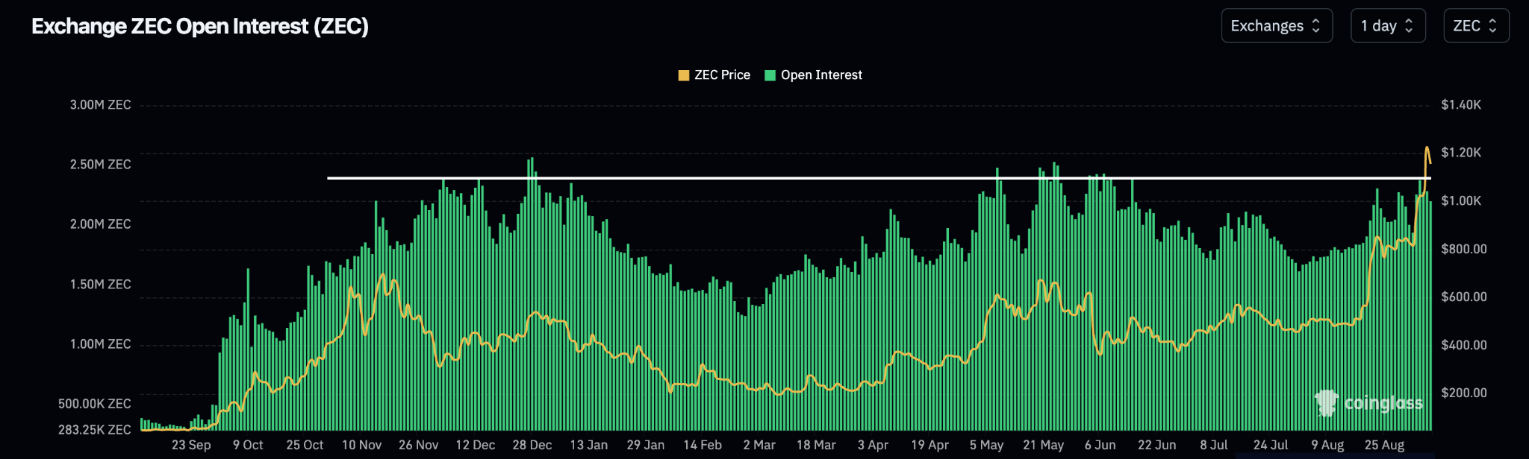Toggle the ZEC Price legend series
Screen dimensions: 1529x459
point(714,75)
